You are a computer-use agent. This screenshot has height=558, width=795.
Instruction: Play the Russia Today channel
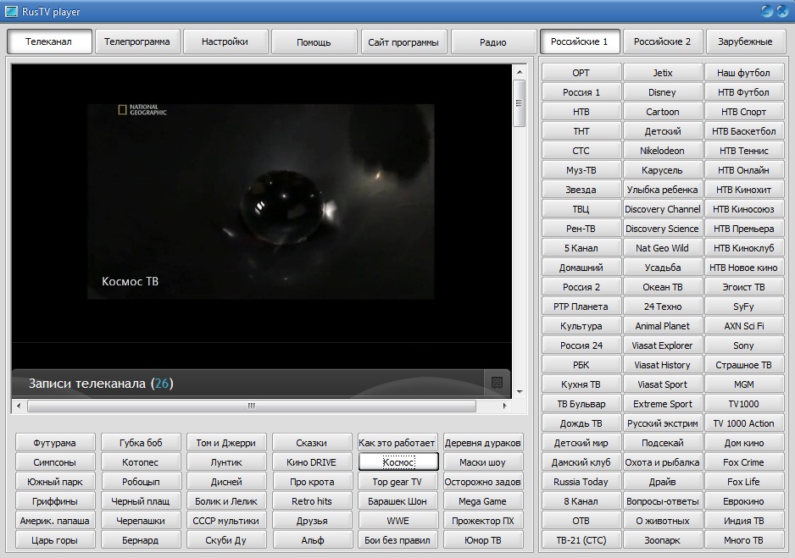click(581, 482)
